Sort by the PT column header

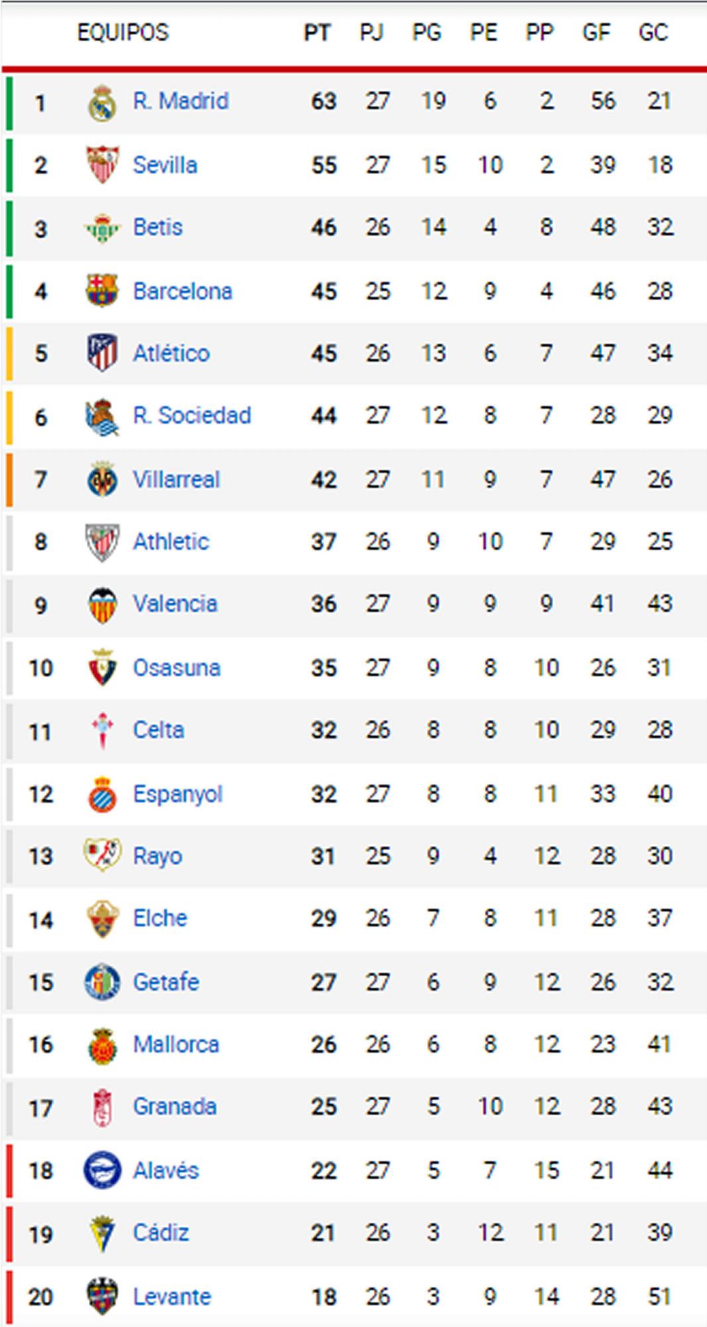point(319,32)
